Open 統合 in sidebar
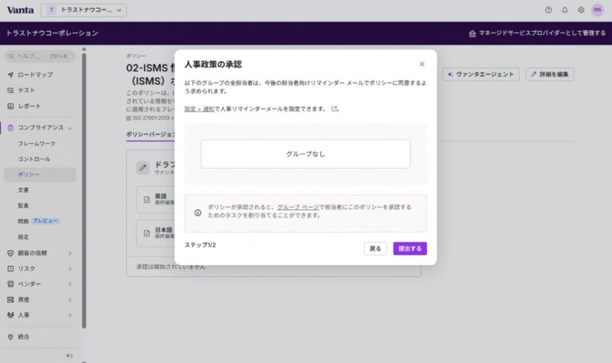Image resolution: width=612 pixels, height=363 pixels. [x=40, y=337]
